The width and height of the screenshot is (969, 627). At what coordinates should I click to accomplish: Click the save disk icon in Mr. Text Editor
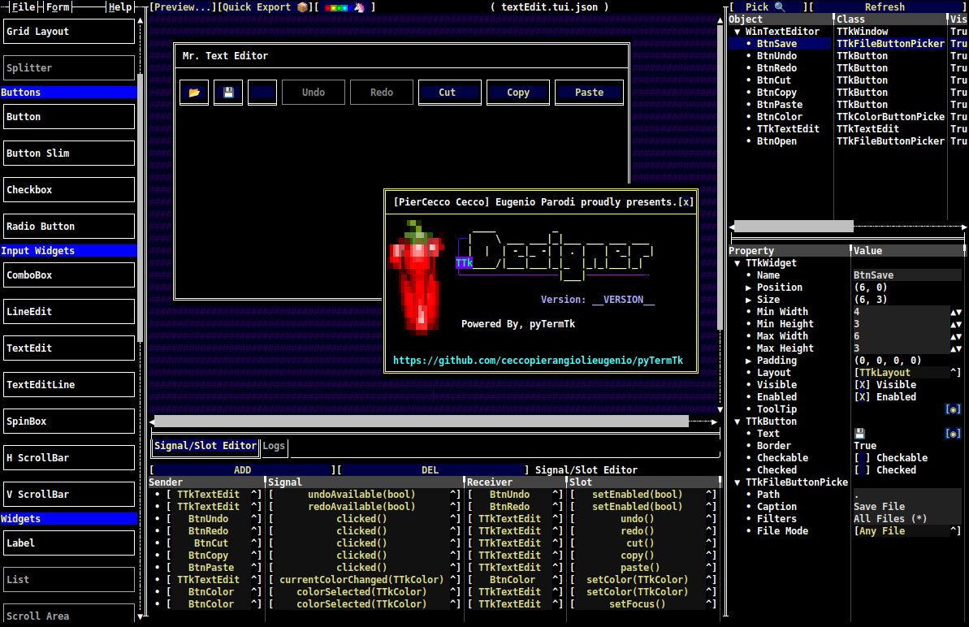(227, 92)
